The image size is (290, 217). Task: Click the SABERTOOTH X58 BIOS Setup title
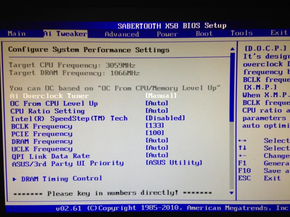(x=172, y=26)
